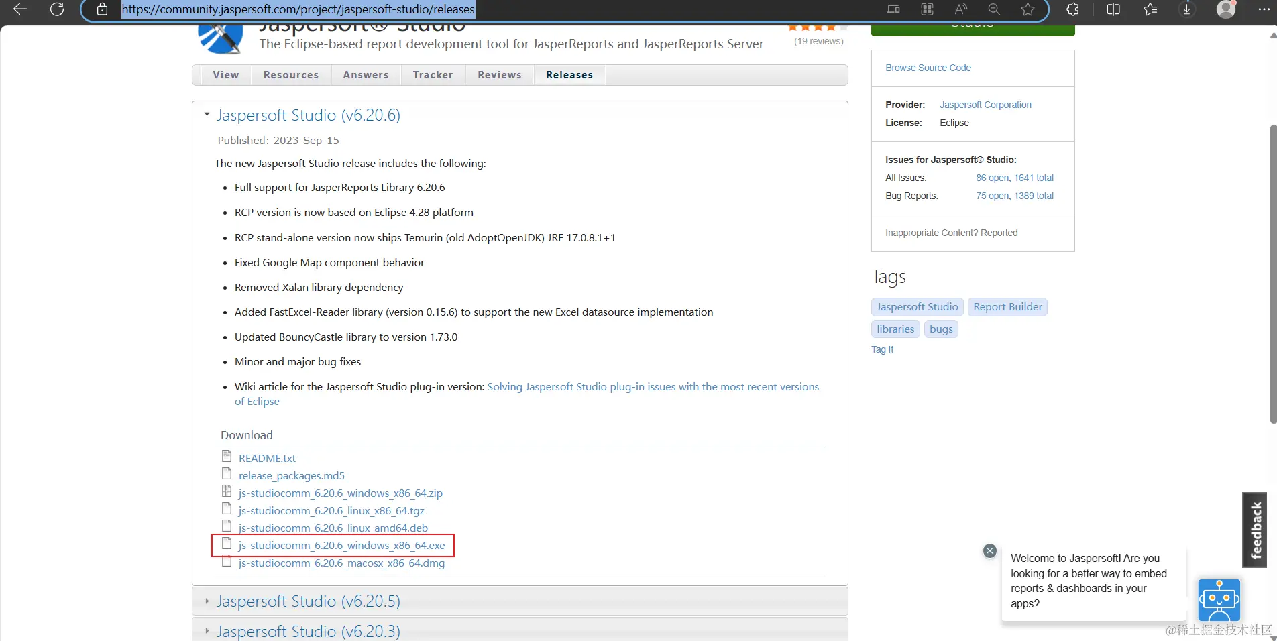
Task: Click the zoom out magnifier icon
Action: [994, 9]
